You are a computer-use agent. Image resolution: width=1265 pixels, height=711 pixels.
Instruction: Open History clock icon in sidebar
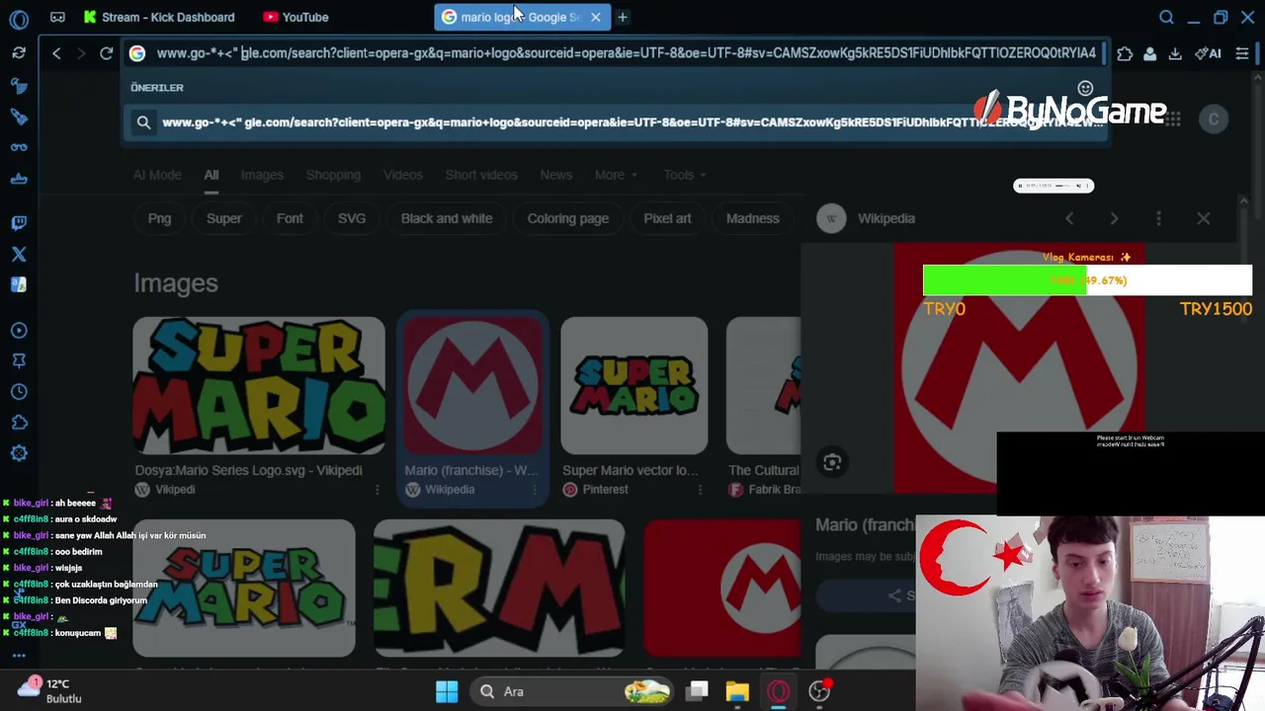(19, 392)
